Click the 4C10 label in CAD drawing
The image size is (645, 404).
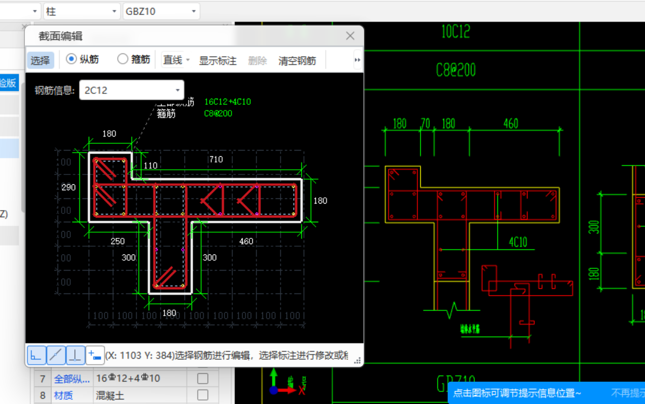[518, 241]
